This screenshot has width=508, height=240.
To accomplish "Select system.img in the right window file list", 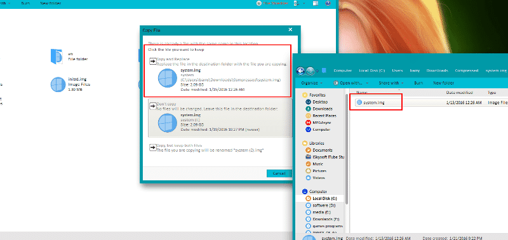I will 374,102.
